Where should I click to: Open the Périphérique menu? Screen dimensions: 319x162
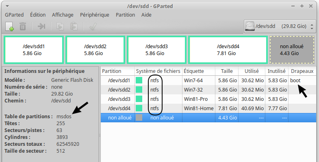94,15
